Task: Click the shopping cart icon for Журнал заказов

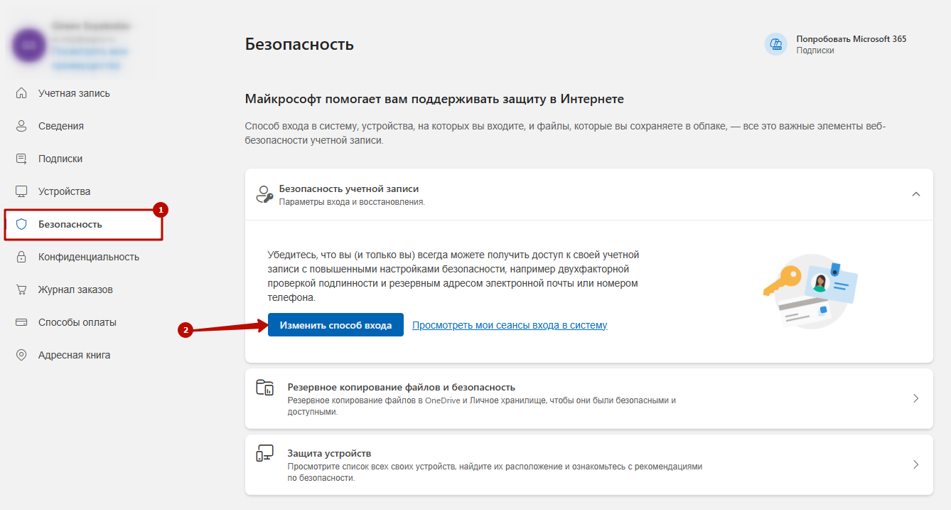Action: (21, 289)
